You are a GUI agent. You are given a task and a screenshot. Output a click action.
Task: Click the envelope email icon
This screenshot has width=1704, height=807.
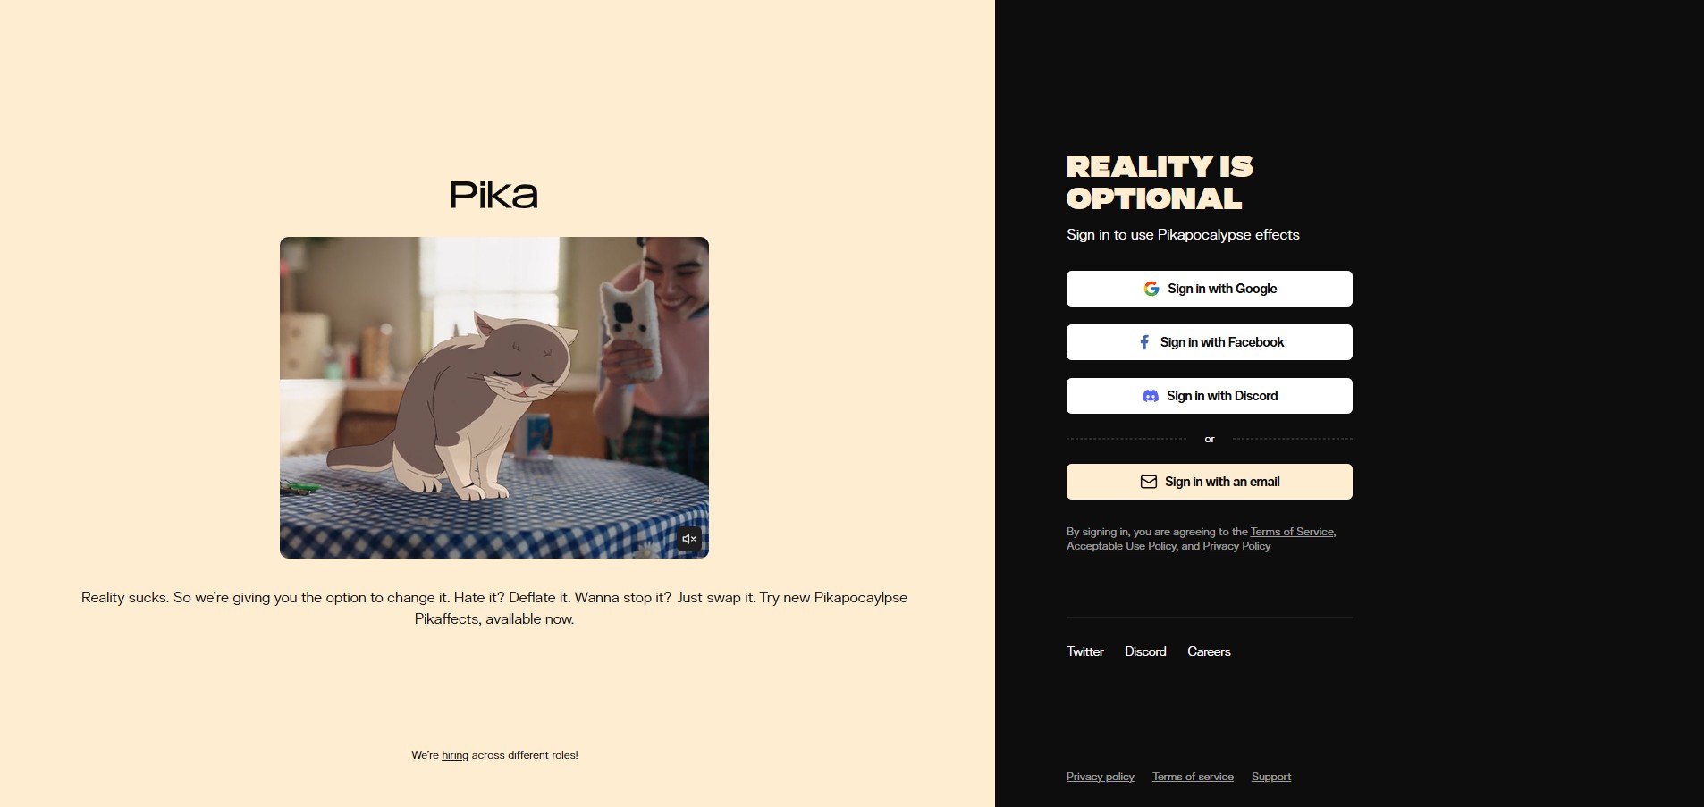1149,482
